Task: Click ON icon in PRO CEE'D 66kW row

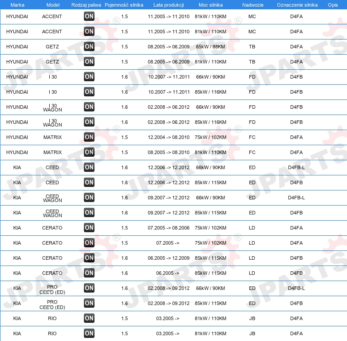Action: [89, 288]
